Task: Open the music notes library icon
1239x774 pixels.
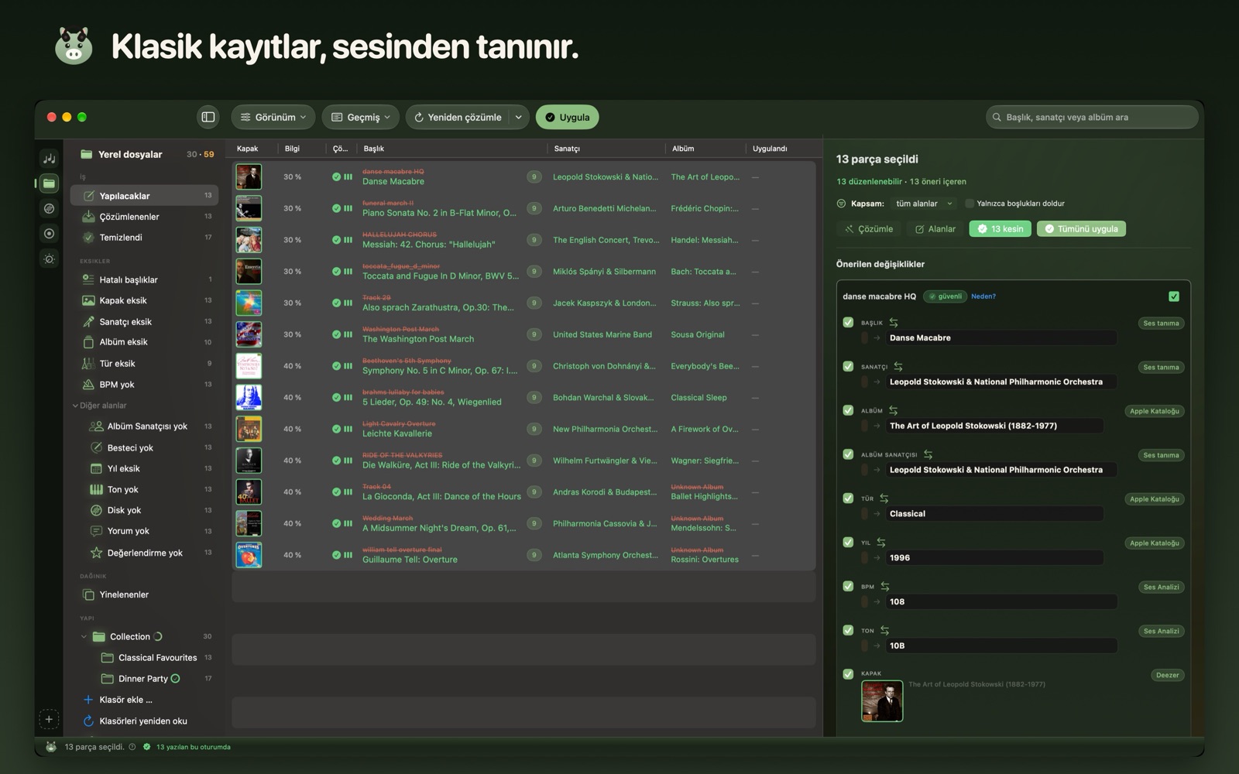Action: (x=49, y=158)
